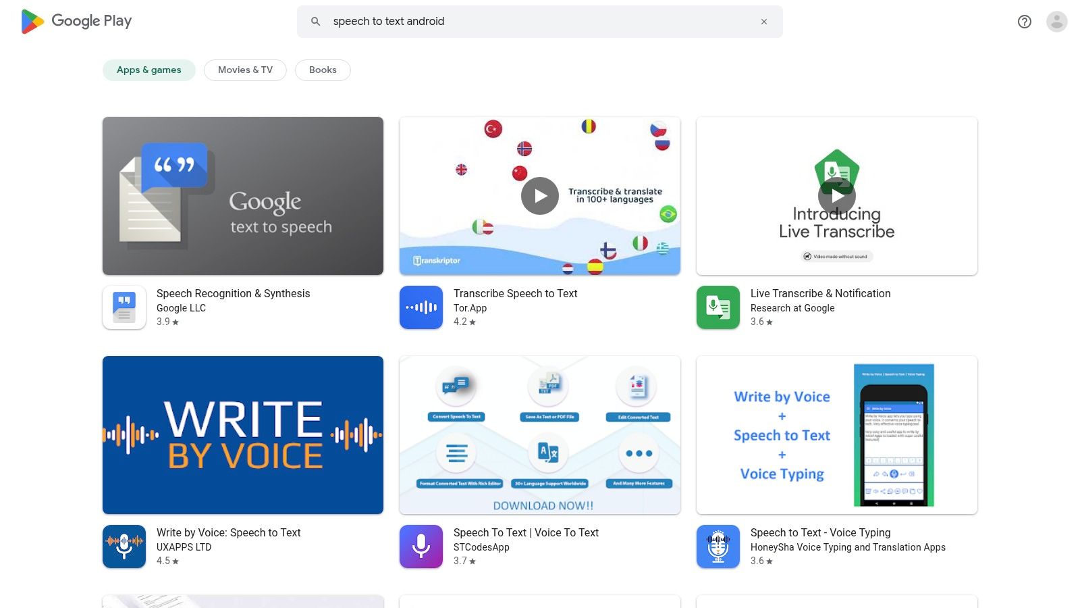1080x608 pixels.
Task: Open the Google text to speech banner
Action: tap(243, 196)
